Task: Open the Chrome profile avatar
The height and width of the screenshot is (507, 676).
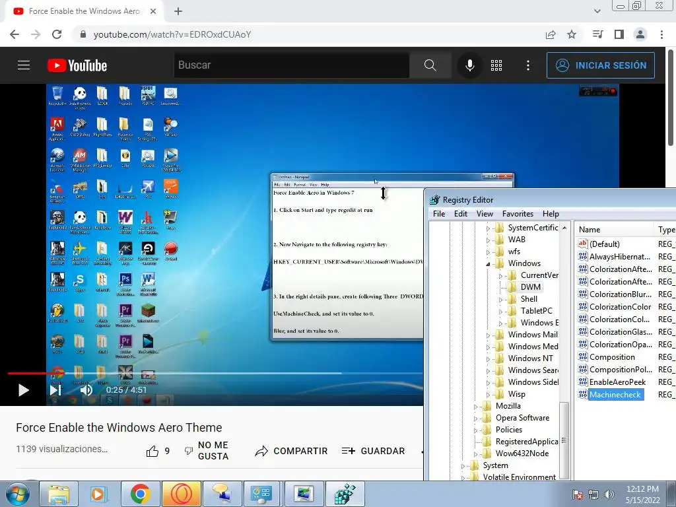Action: (640, 34)
